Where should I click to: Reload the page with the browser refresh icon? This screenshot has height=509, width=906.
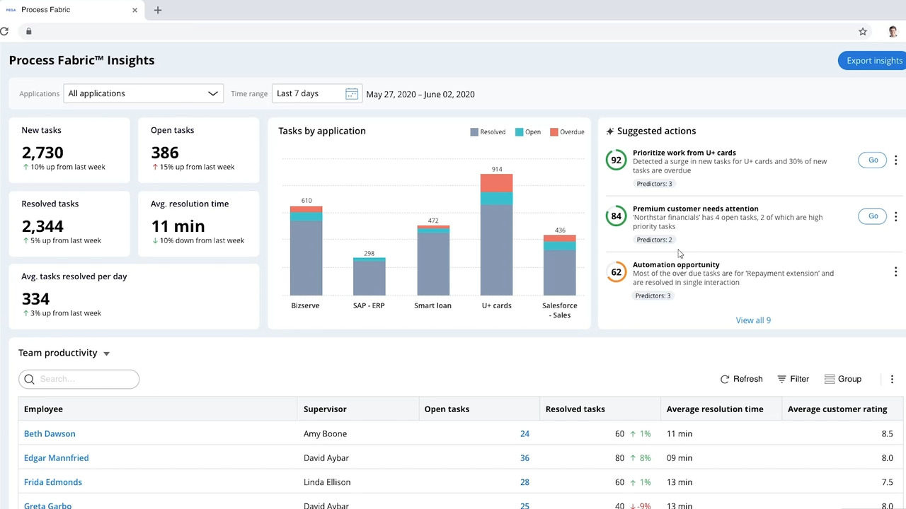tap(4, 31)
